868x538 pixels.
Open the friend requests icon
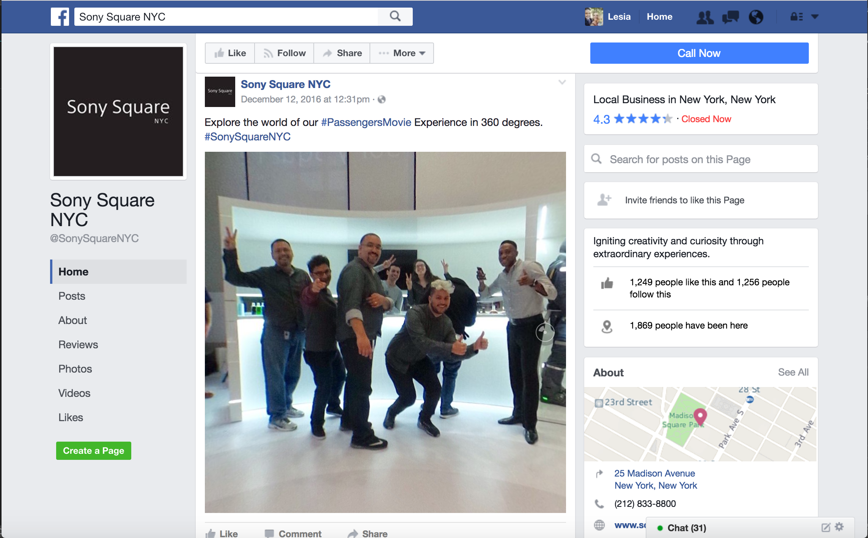705,17
